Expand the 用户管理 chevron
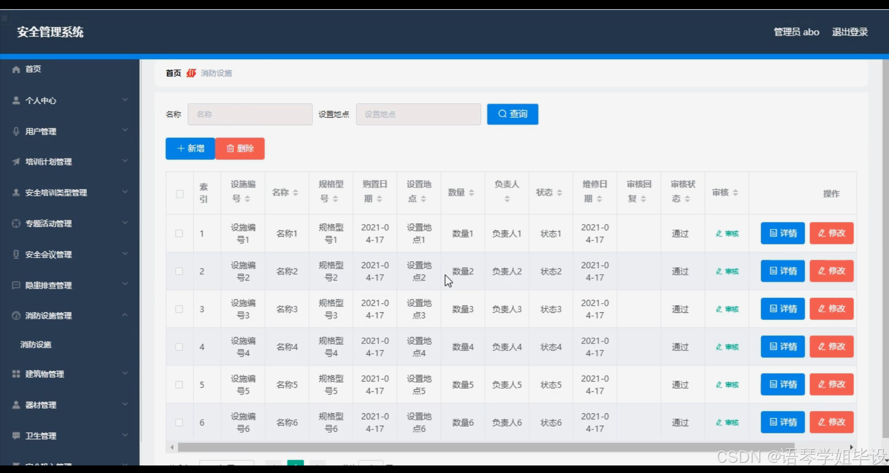 coord(125,130)
